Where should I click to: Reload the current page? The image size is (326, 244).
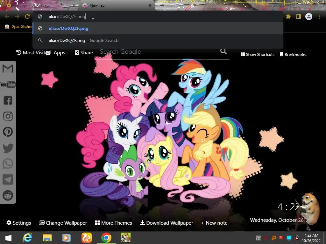tap(27, 17)
